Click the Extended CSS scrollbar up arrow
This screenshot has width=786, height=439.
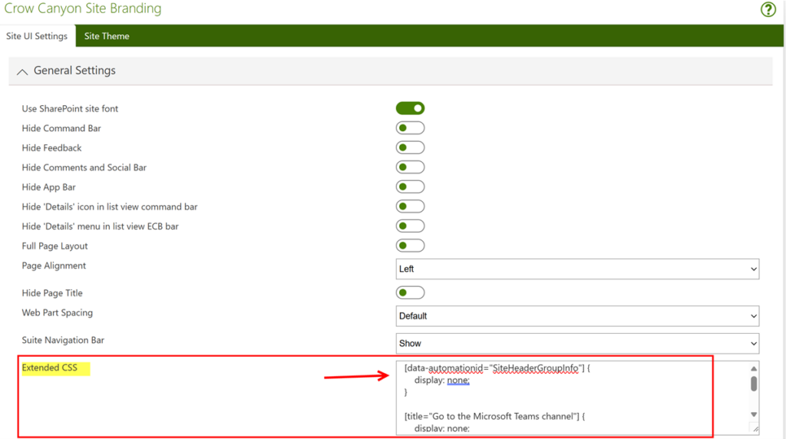(x=754, y=368)
